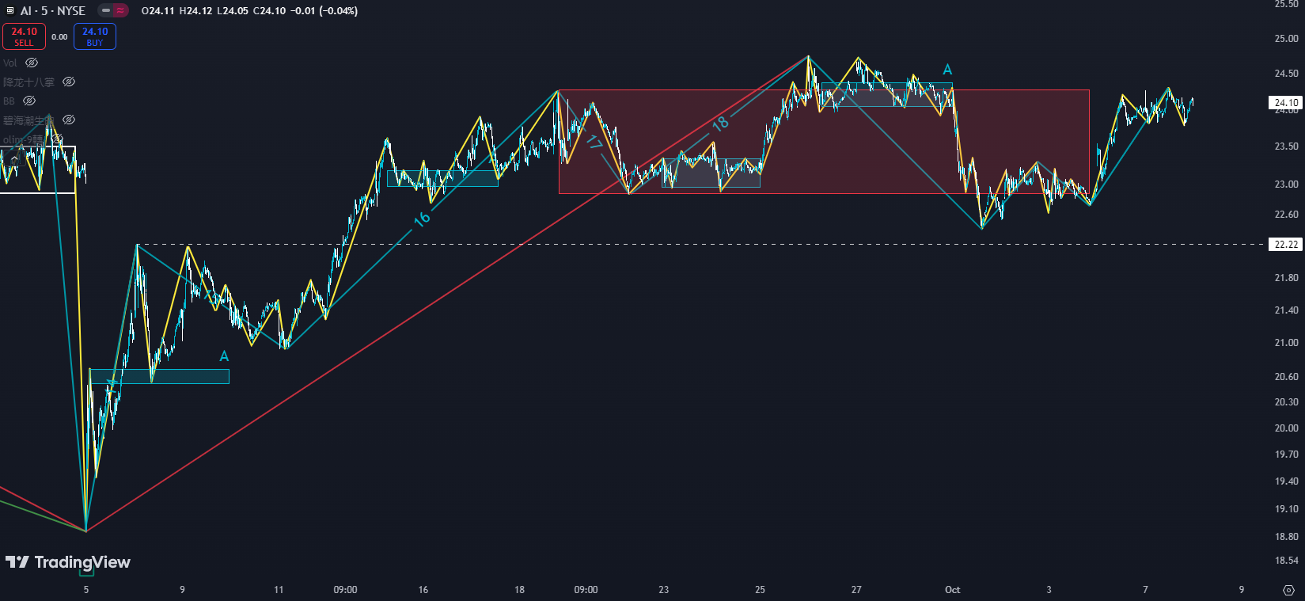
Task: Open chart settings hexagon gear icon
Action: click(1288, 590)
